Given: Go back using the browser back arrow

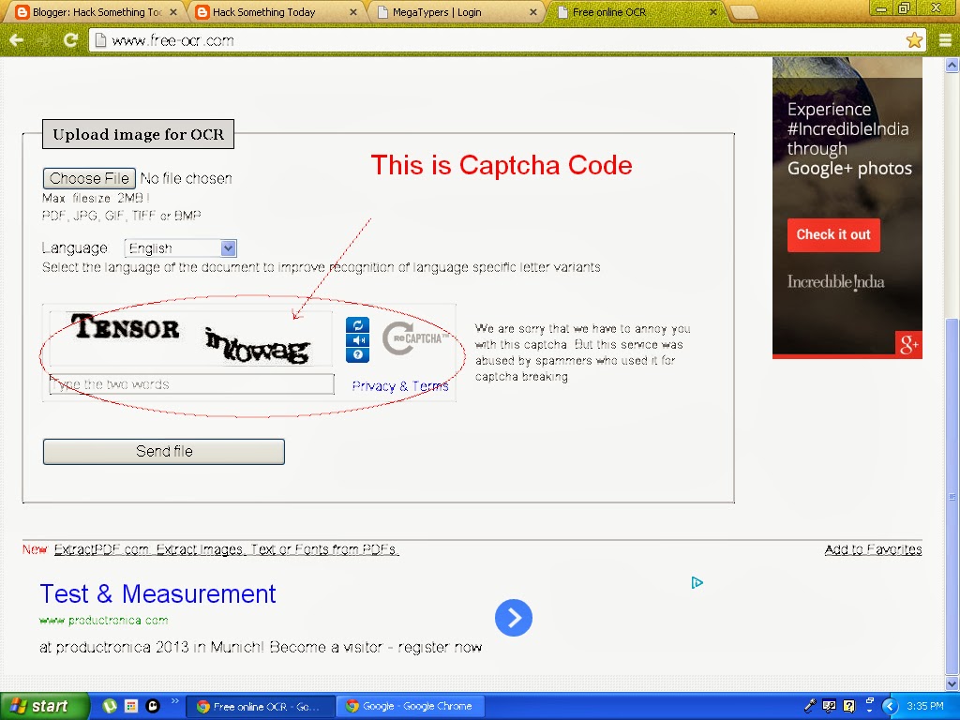Looking at the screenshot, I should (17, 39).
